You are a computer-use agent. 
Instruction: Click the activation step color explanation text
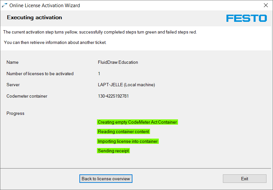(100, 32)
